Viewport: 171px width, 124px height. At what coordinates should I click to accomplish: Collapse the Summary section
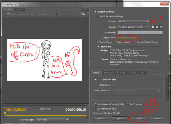(98, 47)
